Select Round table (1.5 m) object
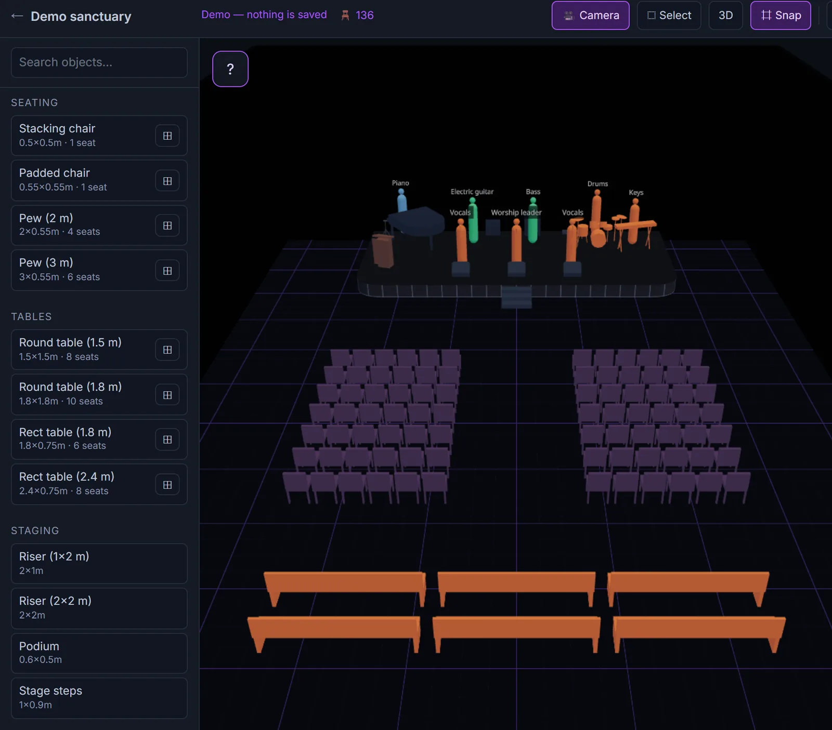The width and height of the screenshot is (832, 730). point(99,350)
